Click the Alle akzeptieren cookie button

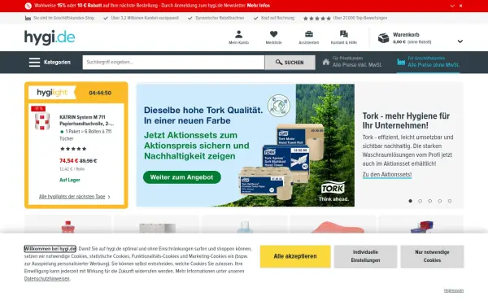click(x=295, y=256)
